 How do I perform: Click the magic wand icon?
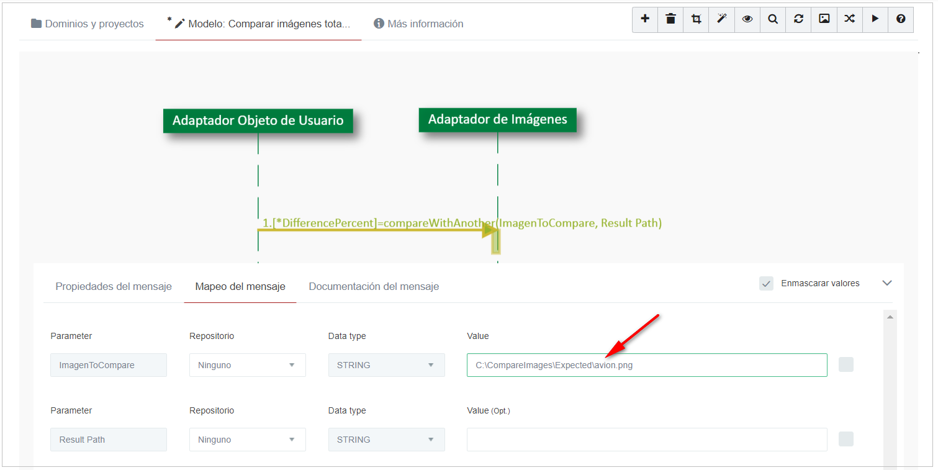[721, 19]
